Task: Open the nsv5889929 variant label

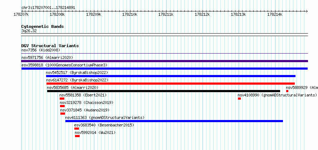Action: point(302,87)
